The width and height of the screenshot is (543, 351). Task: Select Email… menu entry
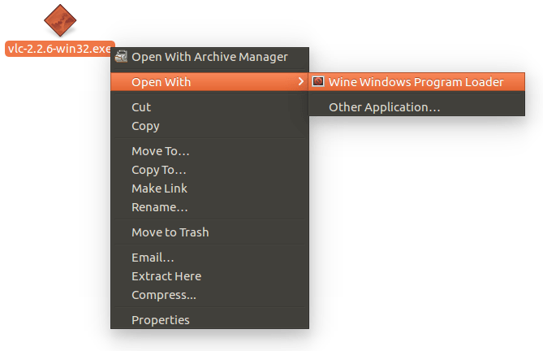[x=209, y=258]
